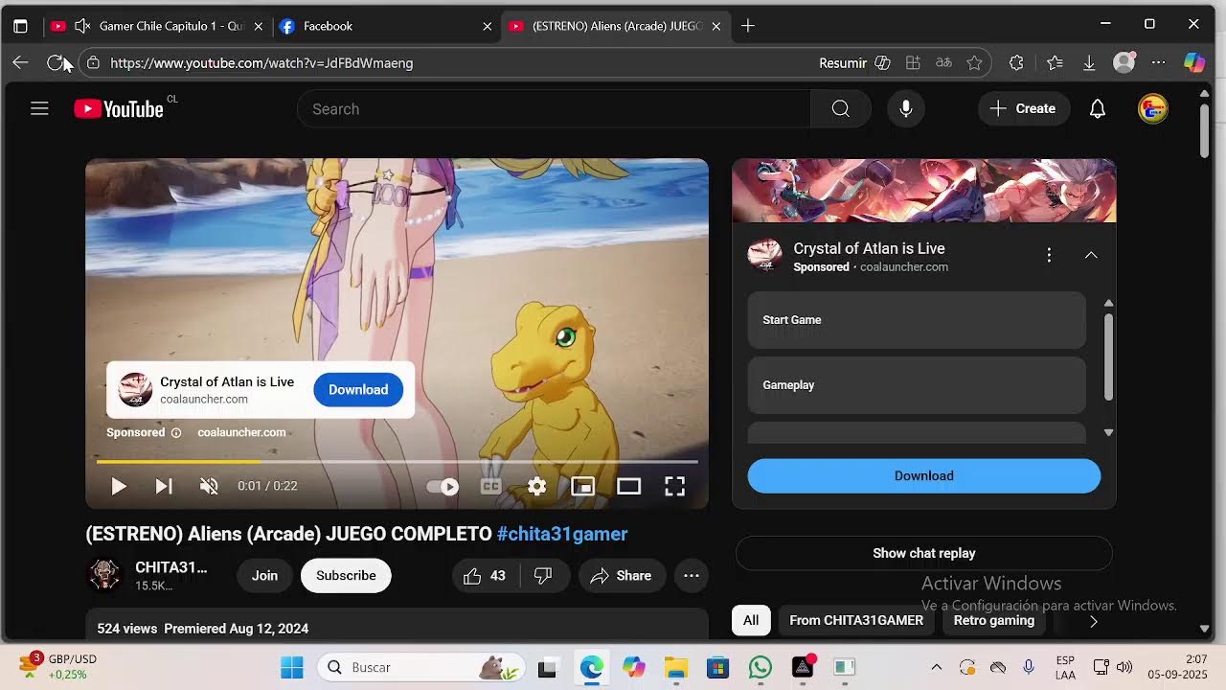Viewport: 1226px width, 690px height.
Task: Open ad info icon next to Sponsored
Action: click(x=176, y=433)
